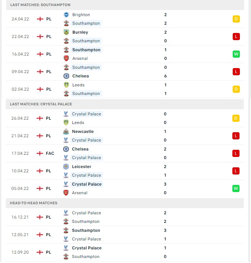
Task: Select the 16.12.21 head-to-head match row
Action: [x=125, y=217]
